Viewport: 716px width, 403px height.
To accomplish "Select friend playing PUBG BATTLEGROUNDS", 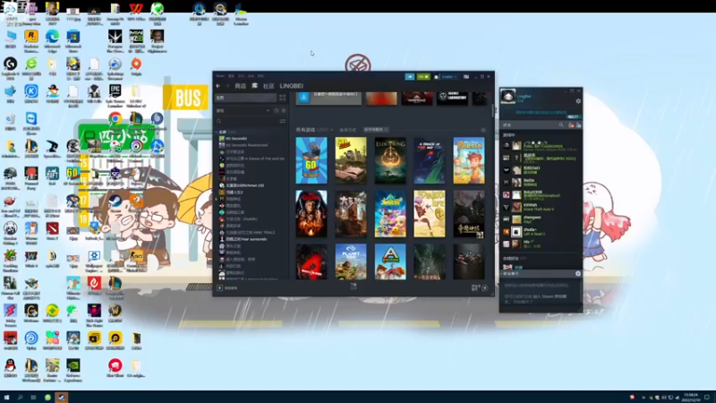I will pos(541,146).
